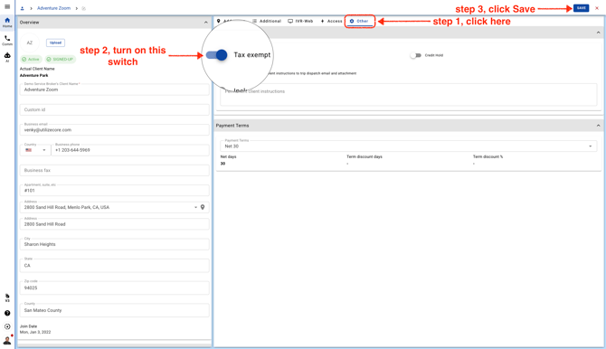Click the 'Net days' label
Image resolution: width=606 pixels, height=349 pixels.
(x=229, y=157)
